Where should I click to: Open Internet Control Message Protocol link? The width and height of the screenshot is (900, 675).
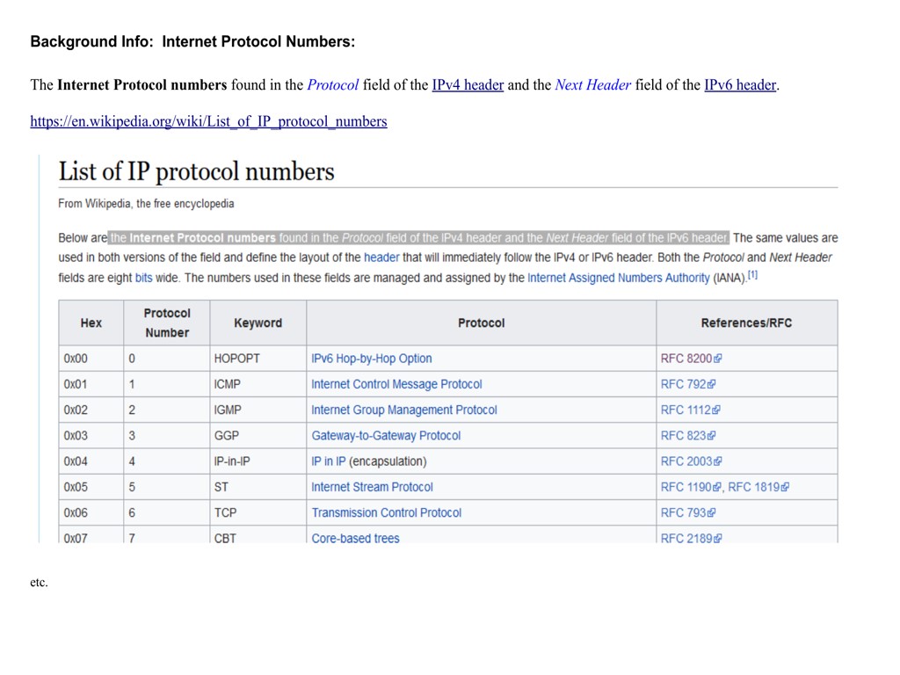(x=396, y=384)
